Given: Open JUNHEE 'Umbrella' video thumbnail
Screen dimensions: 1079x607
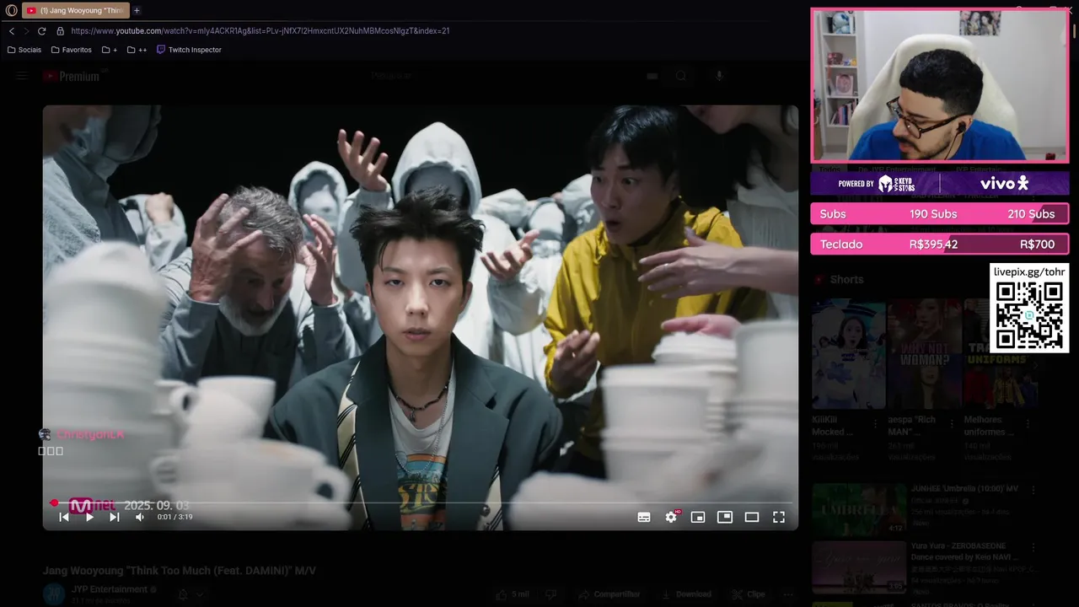Looking at the screenshot, I should coord(859,509).
